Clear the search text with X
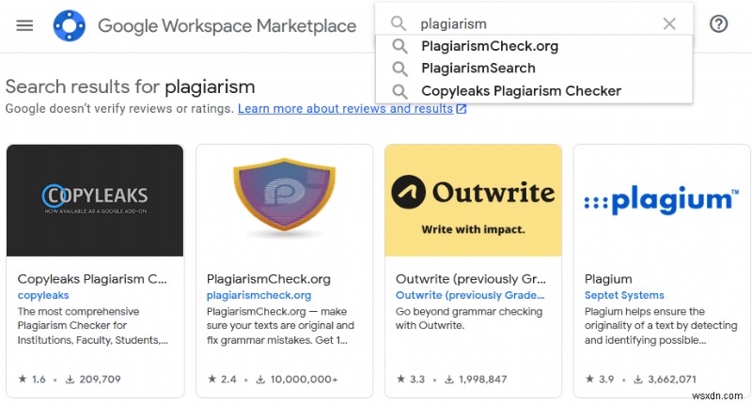This screenshot has width=752, height=404. tap(669, 23)
